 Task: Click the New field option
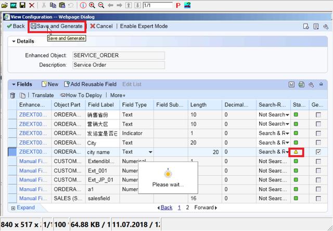click(50, 84)
